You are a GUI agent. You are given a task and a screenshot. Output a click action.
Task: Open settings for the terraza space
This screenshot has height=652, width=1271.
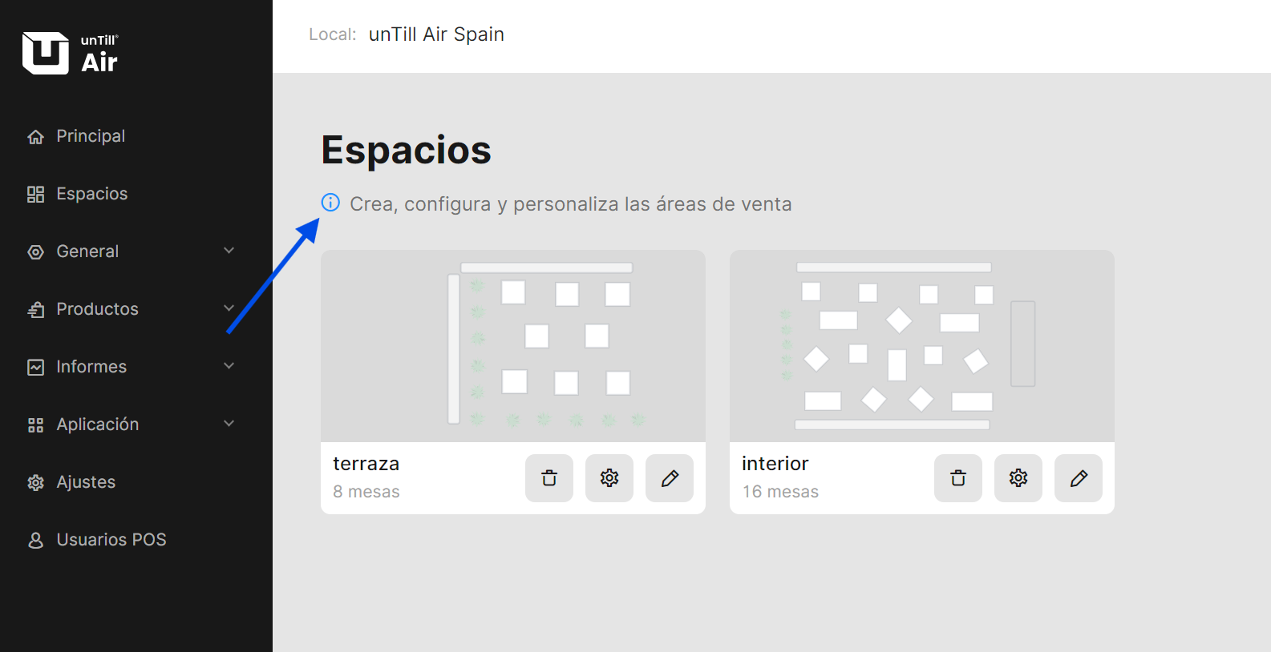[x=609, y=478]
